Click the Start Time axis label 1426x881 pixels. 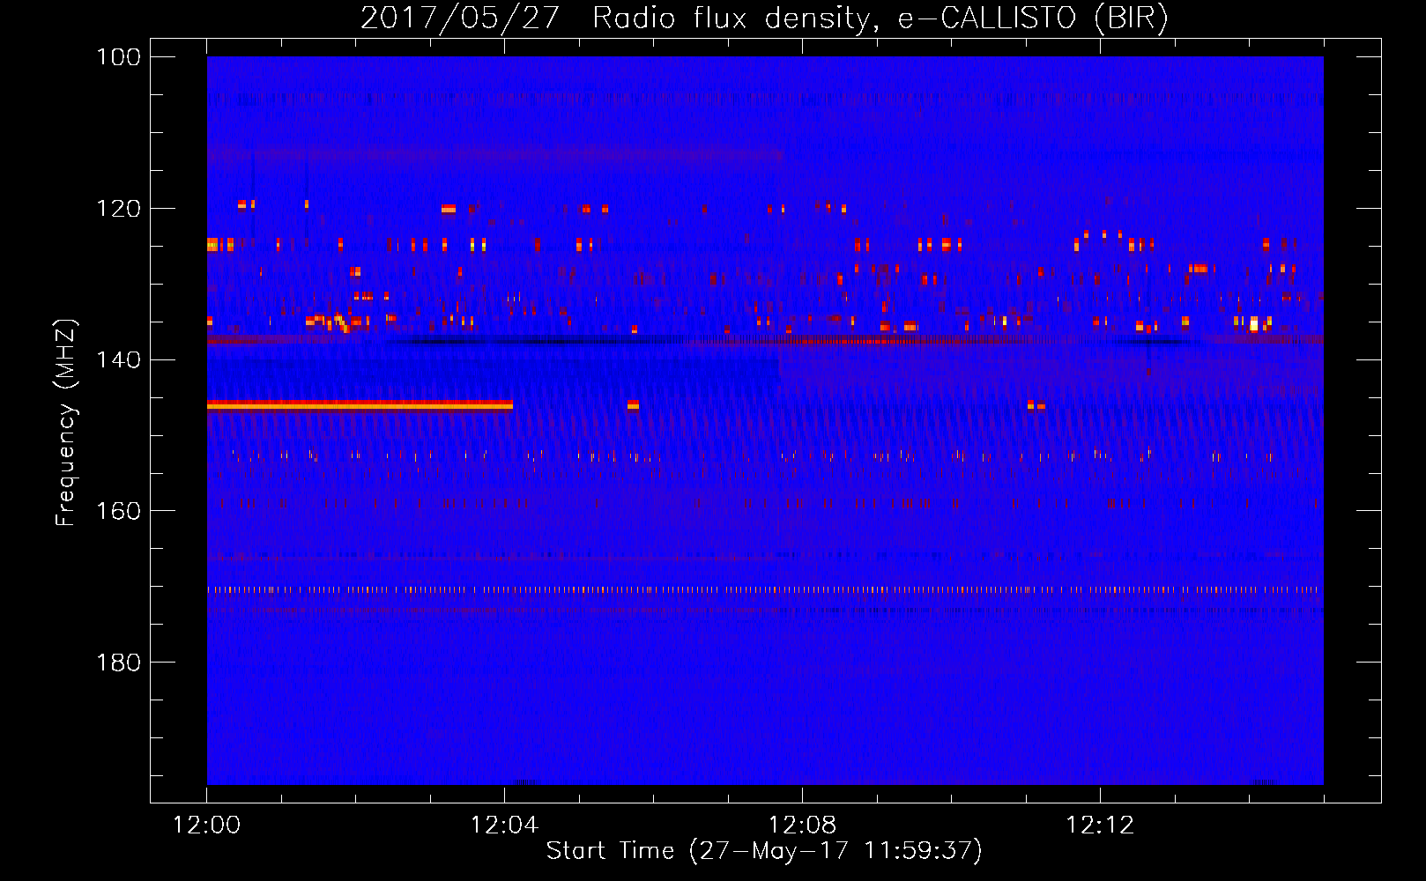764,851
